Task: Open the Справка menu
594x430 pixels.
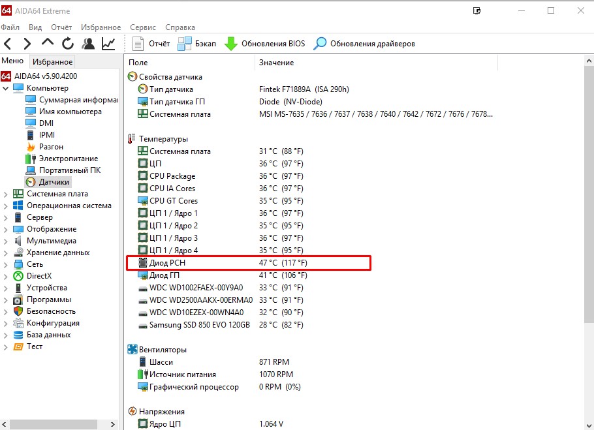Action: [x=180, y=27]
